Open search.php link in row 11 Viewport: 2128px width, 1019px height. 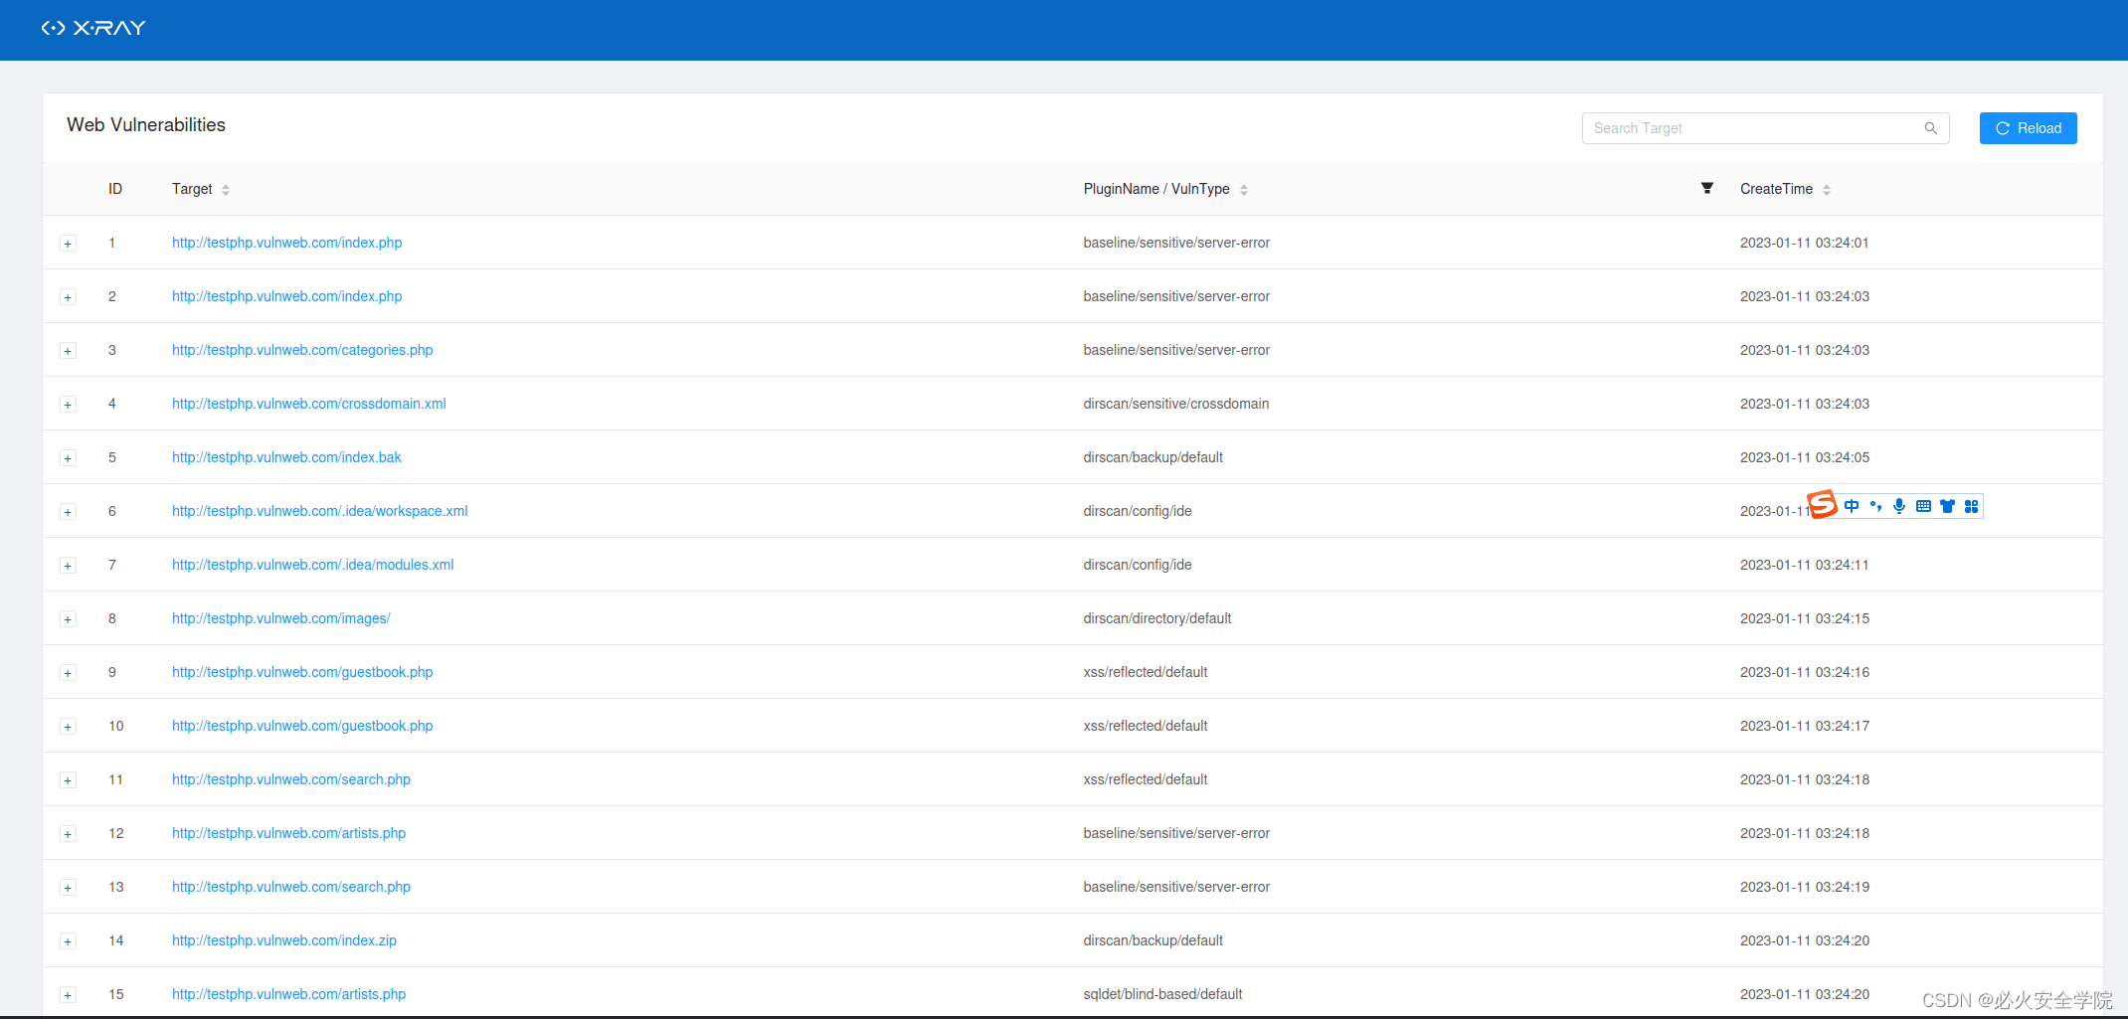(x=290, y=779)
